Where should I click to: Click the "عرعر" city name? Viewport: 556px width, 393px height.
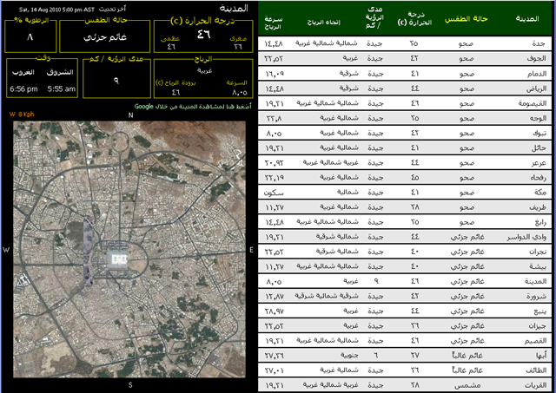coord(539,162)
